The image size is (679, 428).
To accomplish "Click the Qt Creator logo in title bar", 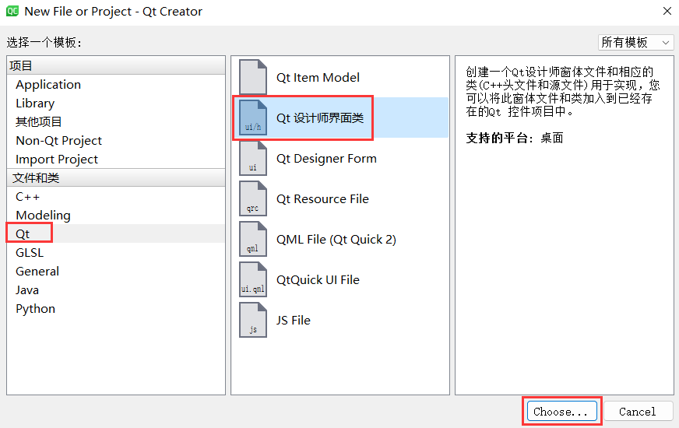I will coord(12,11).
